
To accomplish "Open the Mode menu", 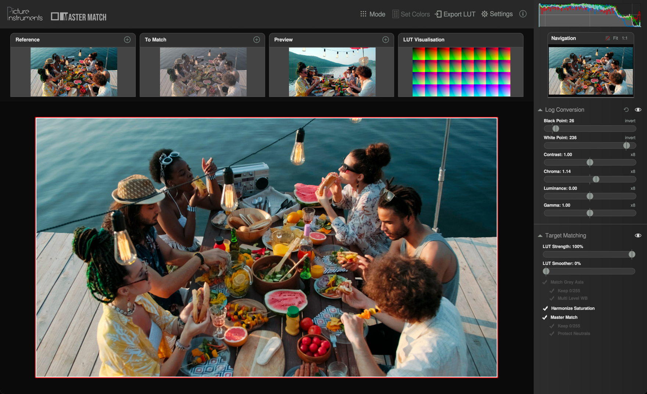I will (373, 14).
